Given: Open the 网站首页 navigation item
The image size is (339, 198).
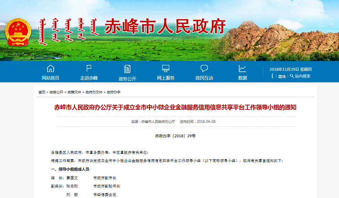Looking at the screenshot, I should coord(51,78).
